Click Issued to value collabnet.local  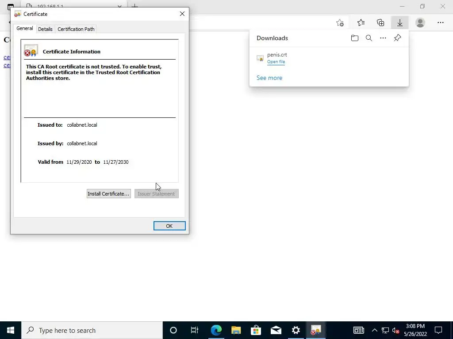[82, 125]
